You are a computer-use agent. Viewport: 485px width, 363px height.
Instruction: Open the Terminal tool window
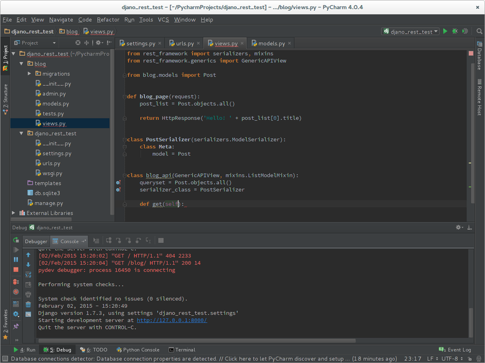pos(182,350)
